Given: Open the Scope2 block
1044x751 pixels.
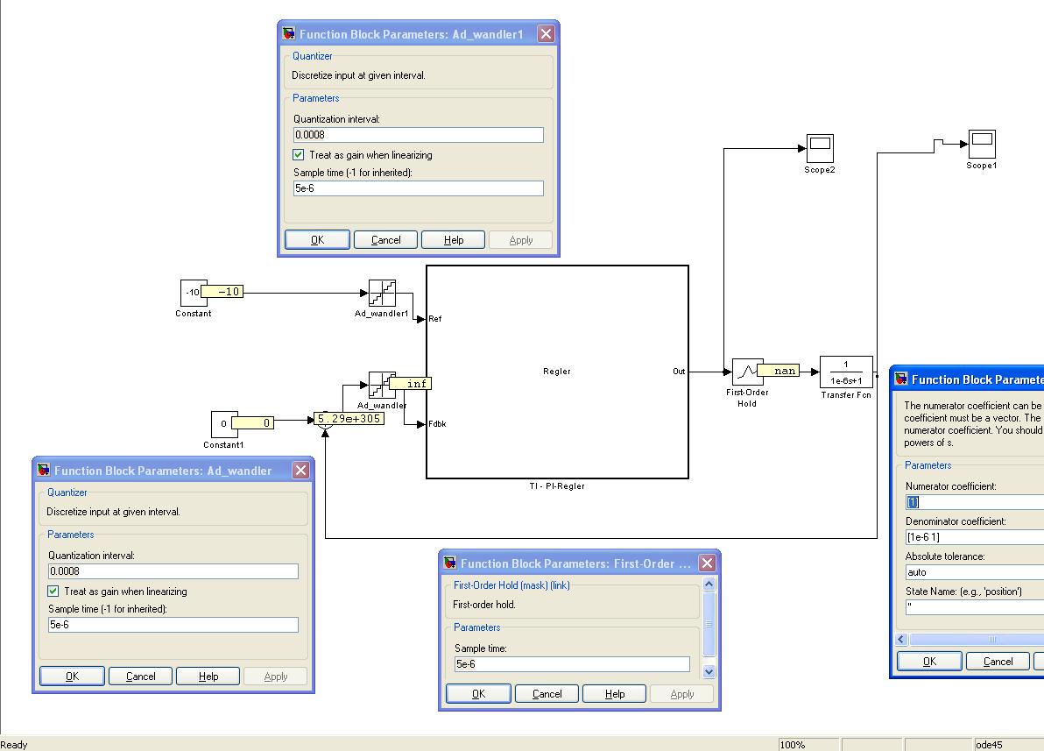Looking at the screenshot, I should coord(819,147).
